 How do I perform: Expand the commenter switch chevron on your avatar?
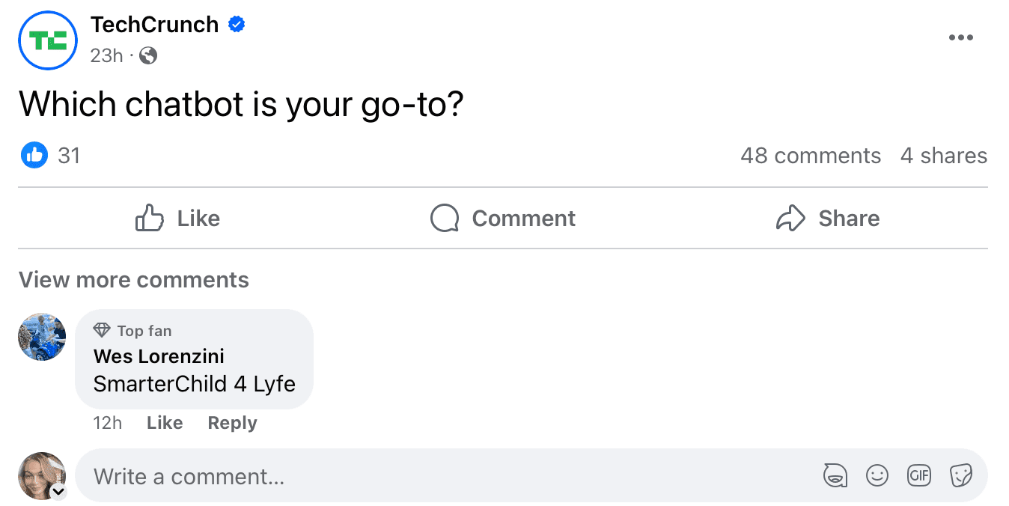click(60, 493)
